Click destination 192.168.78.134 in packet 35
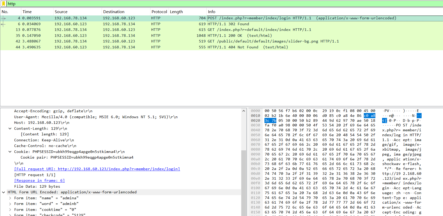 [x=119, y=36]
